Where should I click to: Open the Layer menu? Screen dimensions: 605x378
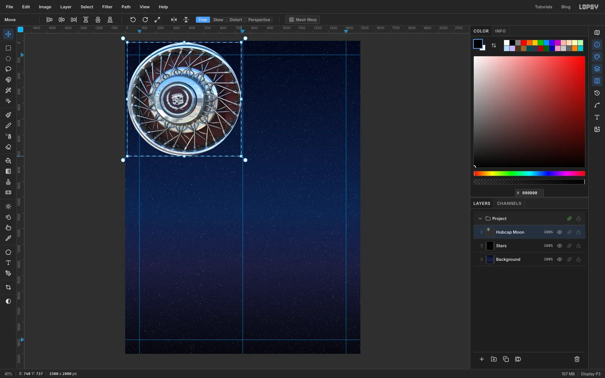[66, 7]
